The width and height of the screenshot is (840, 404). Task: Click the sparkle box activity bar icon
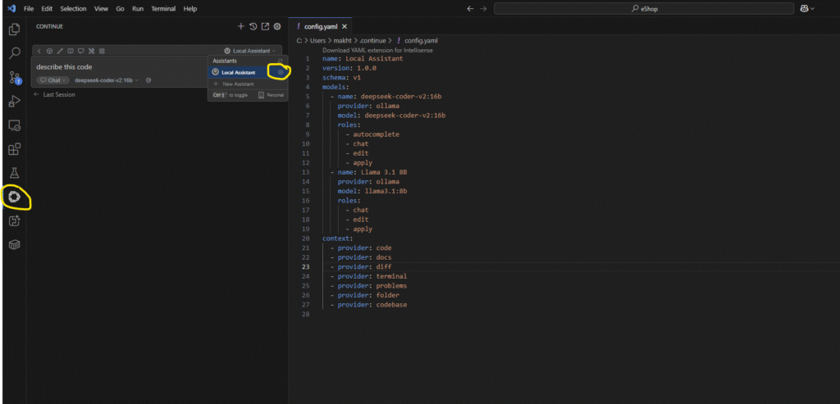coord(15,221)
